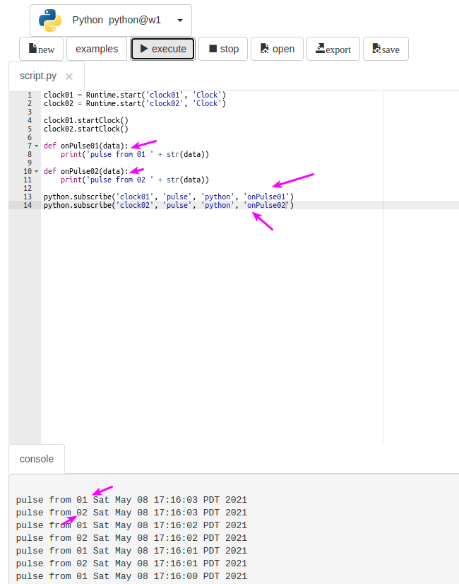The height and width of the screenshot is (584, 459).
Task: Click console output 'pulse from 01' at 17:16:02
Action: 131,525
